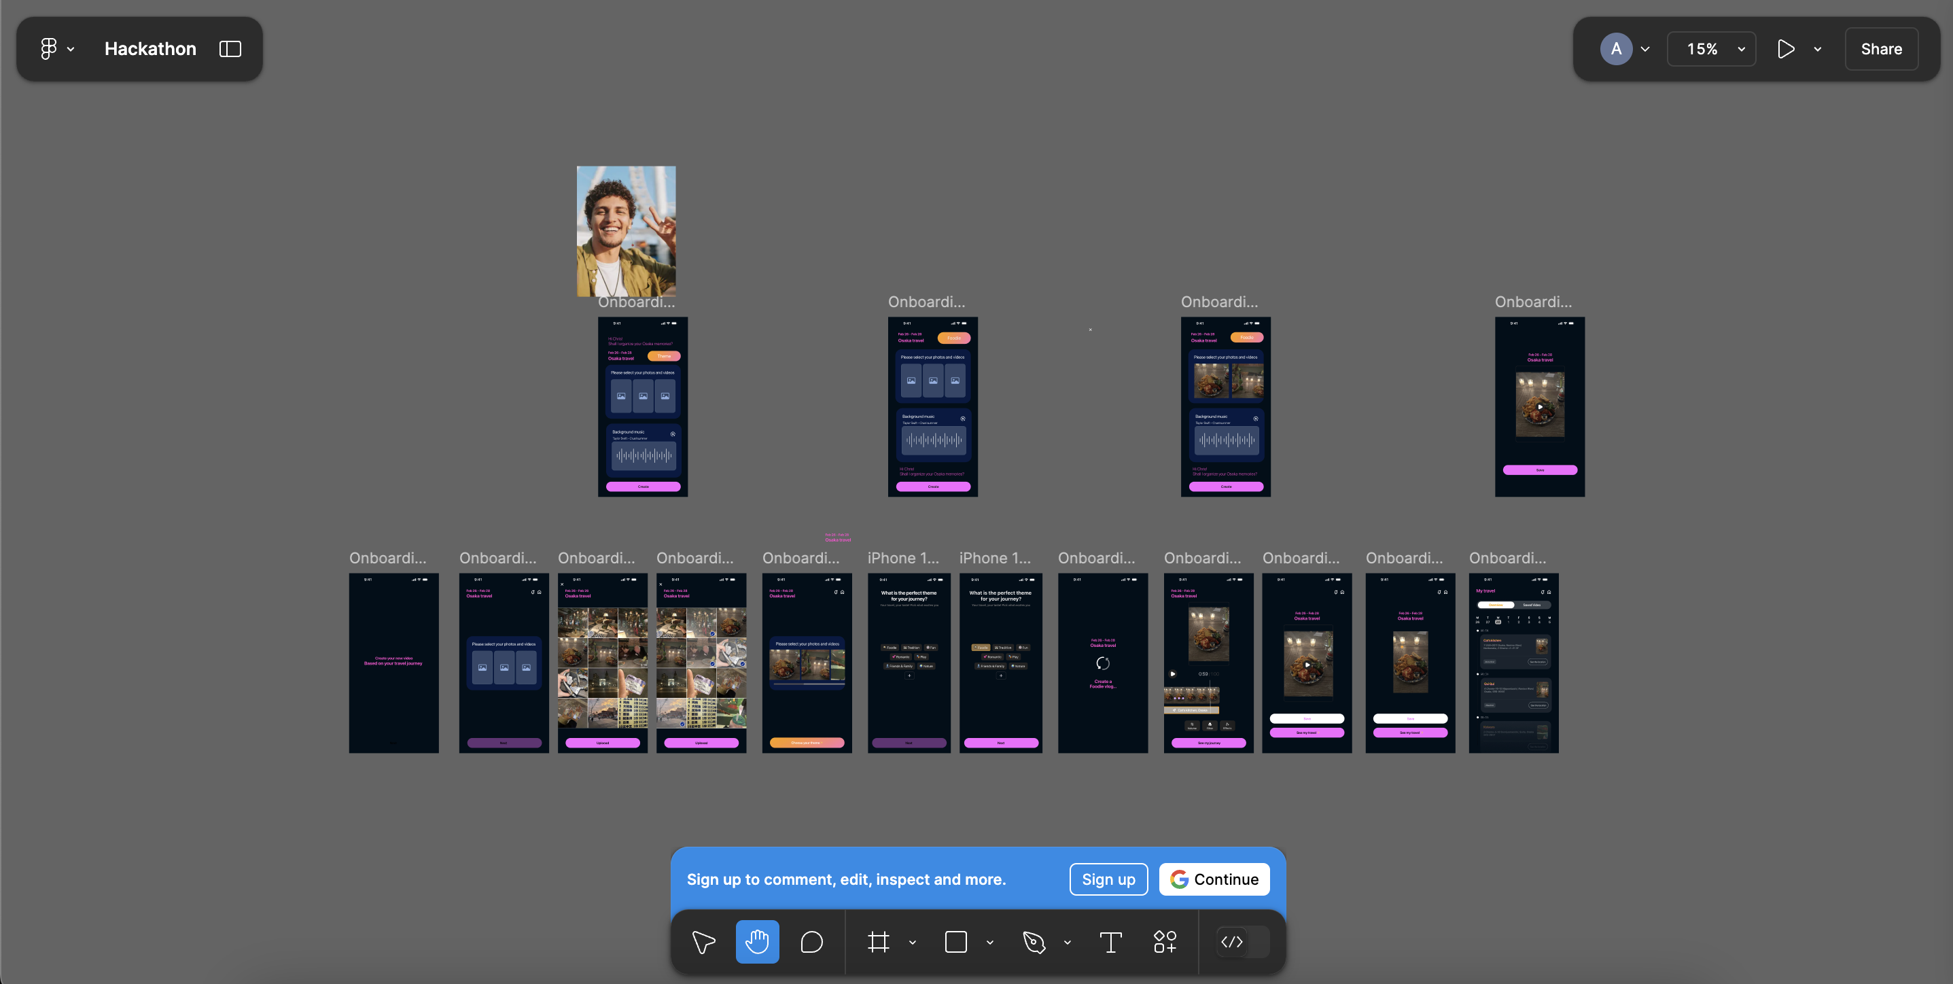This screenshot has width=1953, height=984.
Task: Click the Sign up button
Action: click(x=1108, y=879)
